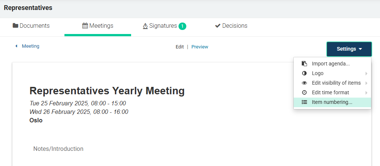Open the Documents tab

31,26
